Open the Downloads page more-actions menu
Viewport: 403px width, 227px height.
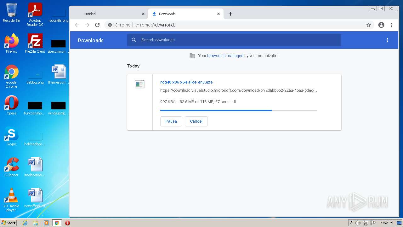(388, 40)
